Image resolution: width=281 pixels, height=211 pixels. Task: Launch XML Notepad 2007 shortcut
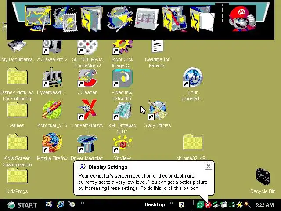click(x=122, y=111)
